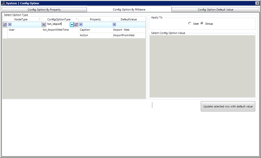The height and width of the screenshot is (158, 261).
Task: Click the DefaultValue filter operator icon
Action: [x=114, y=24]
